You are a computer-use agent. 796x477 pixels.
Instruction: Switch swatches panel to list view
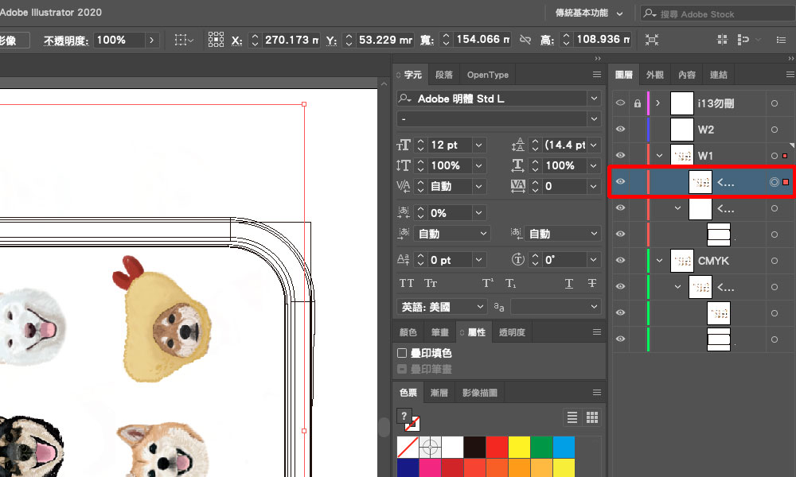click(572, 417)
